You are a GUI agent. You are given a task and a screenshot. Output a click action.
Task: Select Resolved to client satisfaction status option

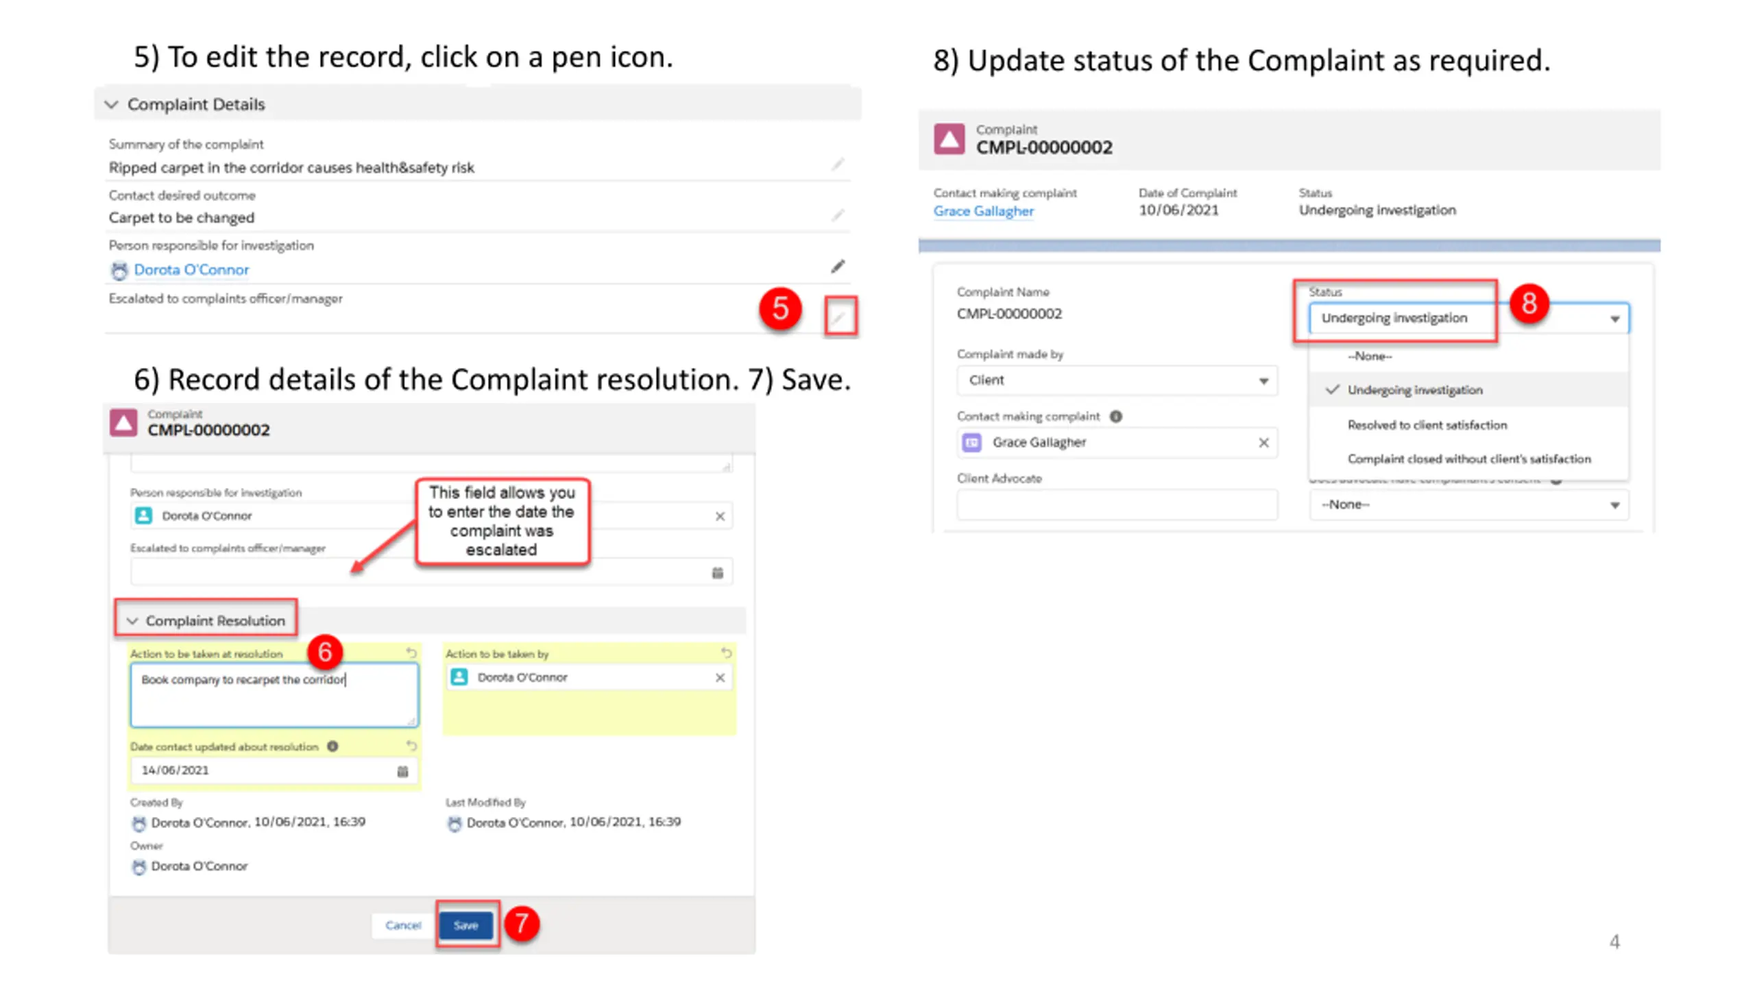point(1427,425)
